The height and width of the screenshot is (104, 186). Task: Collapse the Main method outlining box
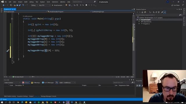[x=12, y=19]
